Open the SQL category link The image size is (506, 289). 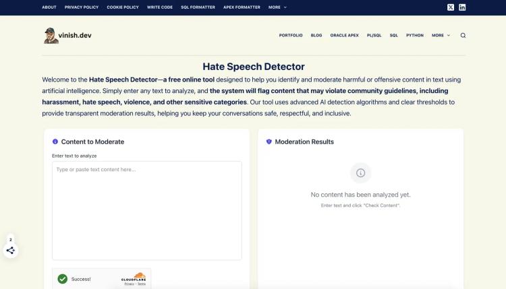394,36
